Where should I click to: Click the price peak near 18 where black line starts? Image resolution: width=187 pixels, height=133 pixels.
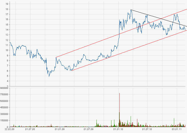coord(131,10)
